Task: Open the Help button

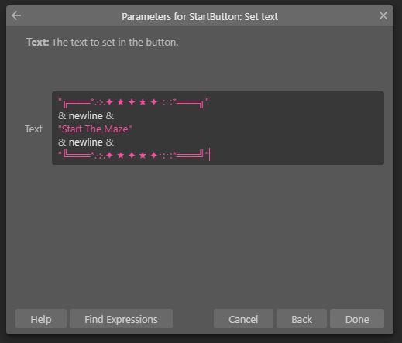Action: tap(41, 319)
